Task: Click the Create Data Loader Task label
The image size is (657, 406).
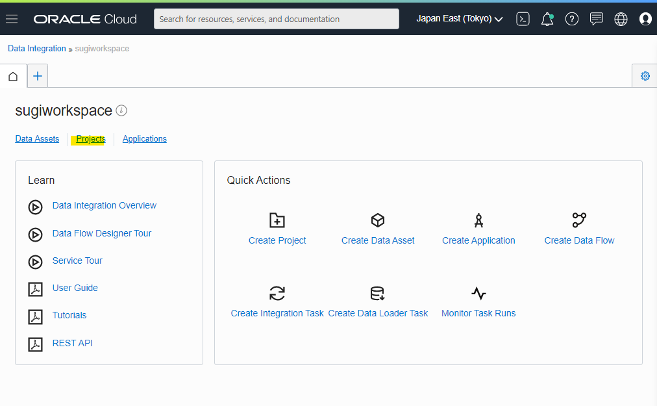Action: pyautogui.click(x=378, y=313)
